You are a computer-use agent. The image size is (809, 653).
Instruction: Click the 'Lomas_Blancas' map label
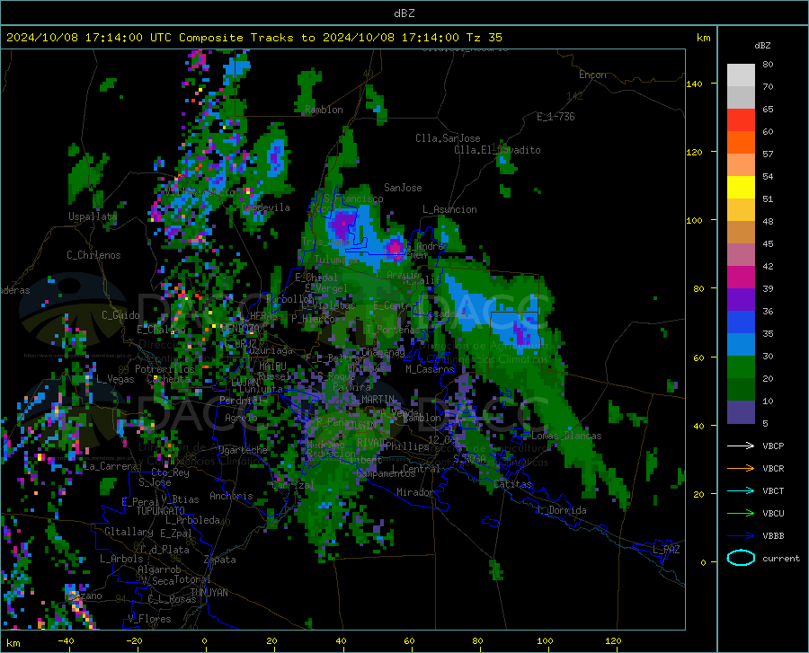coord(566,436)
